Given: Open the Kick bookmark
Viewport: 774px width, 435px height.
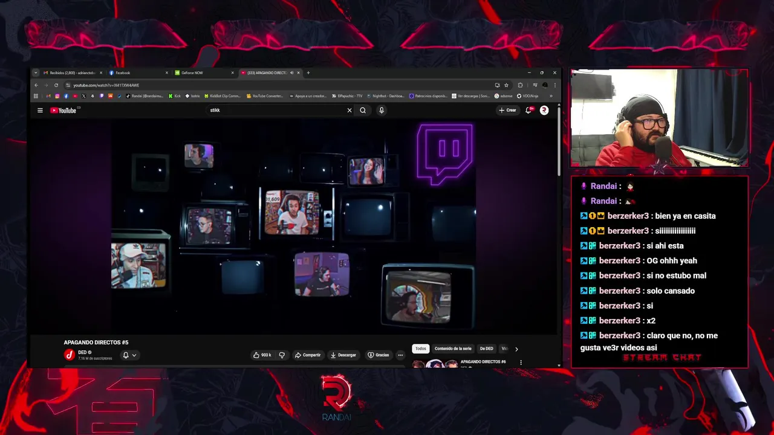Looking at the screenshot, I should tap(175, 96).
